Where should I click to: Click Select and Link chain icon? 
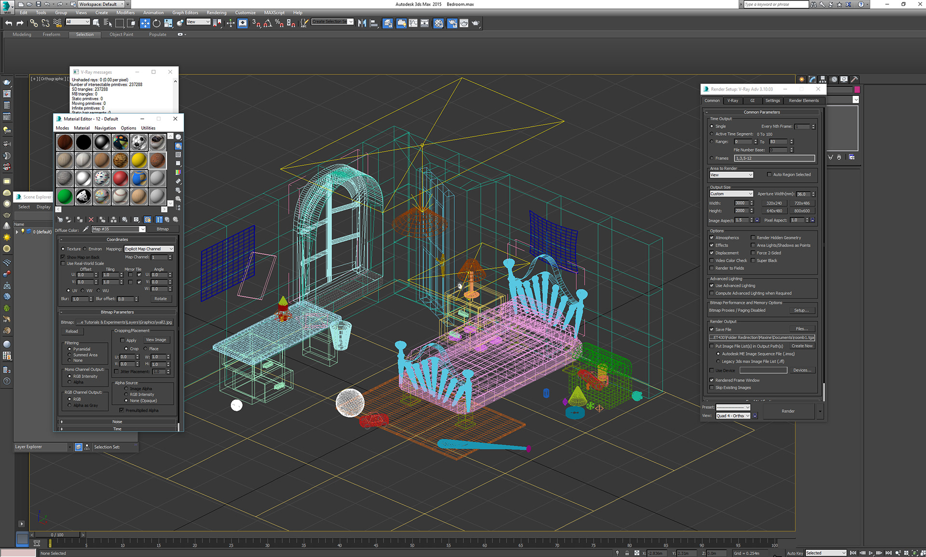point(33,23)
